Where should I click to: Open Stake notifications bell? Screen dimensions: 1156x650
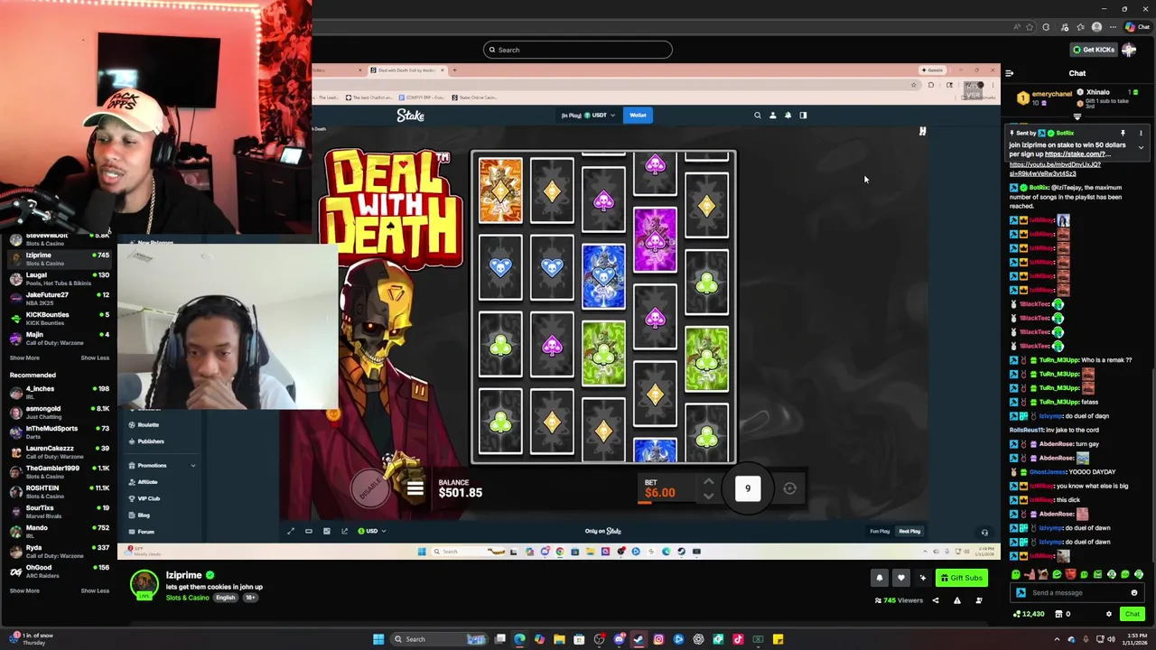click(x=788, y=115)
